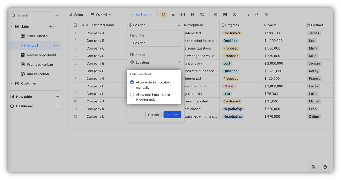341x180 pixels.
Task: Add a new dashboard with plus icon
Action: click(58, 106)
